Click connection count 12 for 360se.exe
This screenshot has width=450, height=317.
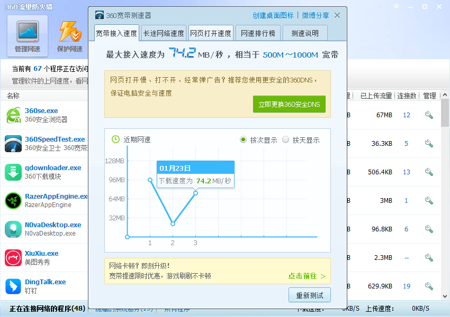point(407,115)
